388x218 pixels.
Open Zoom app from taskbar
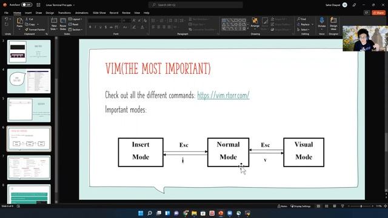coord(230,213)
